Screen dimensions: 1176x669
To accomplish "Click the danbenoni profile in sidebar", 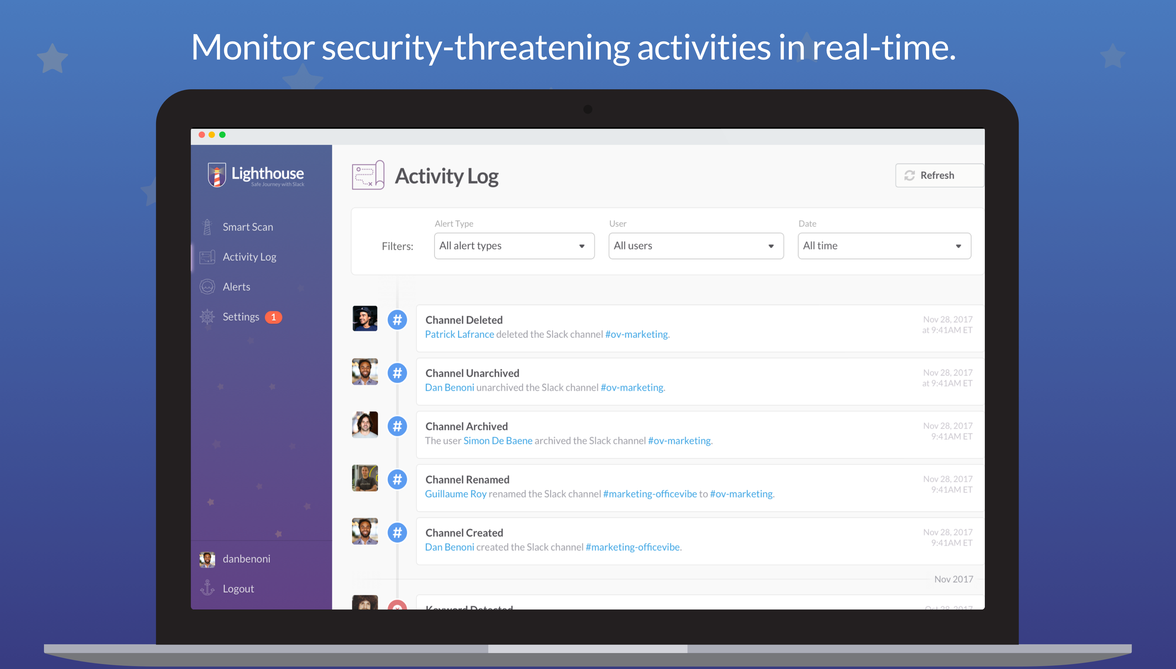I will [246, 559].
